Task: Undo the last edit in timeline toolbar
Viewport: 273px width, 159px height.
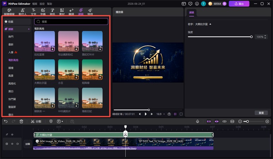Action: click(6, 121)
